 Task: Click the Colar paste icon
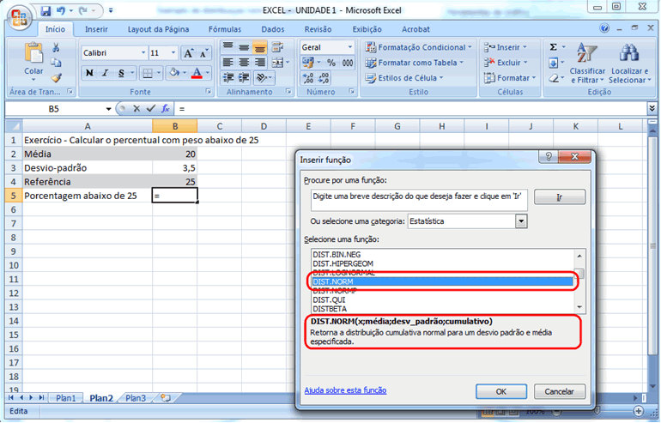pos(33,53)
